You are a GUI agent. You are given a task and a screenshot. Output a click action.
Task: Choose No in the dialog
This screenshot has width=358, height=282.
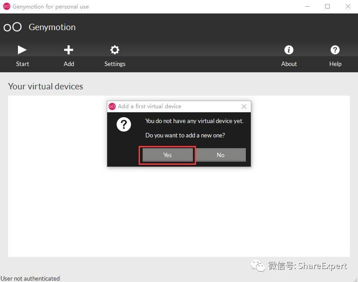220,155
